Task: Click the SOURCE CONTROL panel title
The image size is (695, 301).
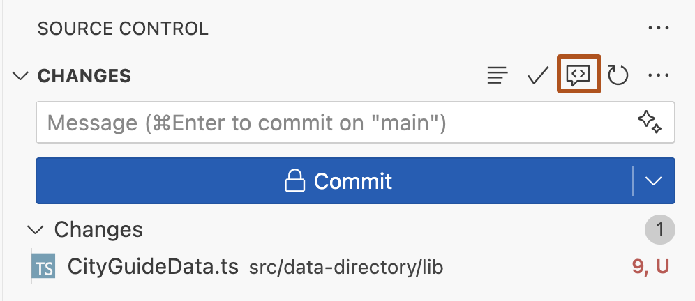Action: tap(123, 29)
